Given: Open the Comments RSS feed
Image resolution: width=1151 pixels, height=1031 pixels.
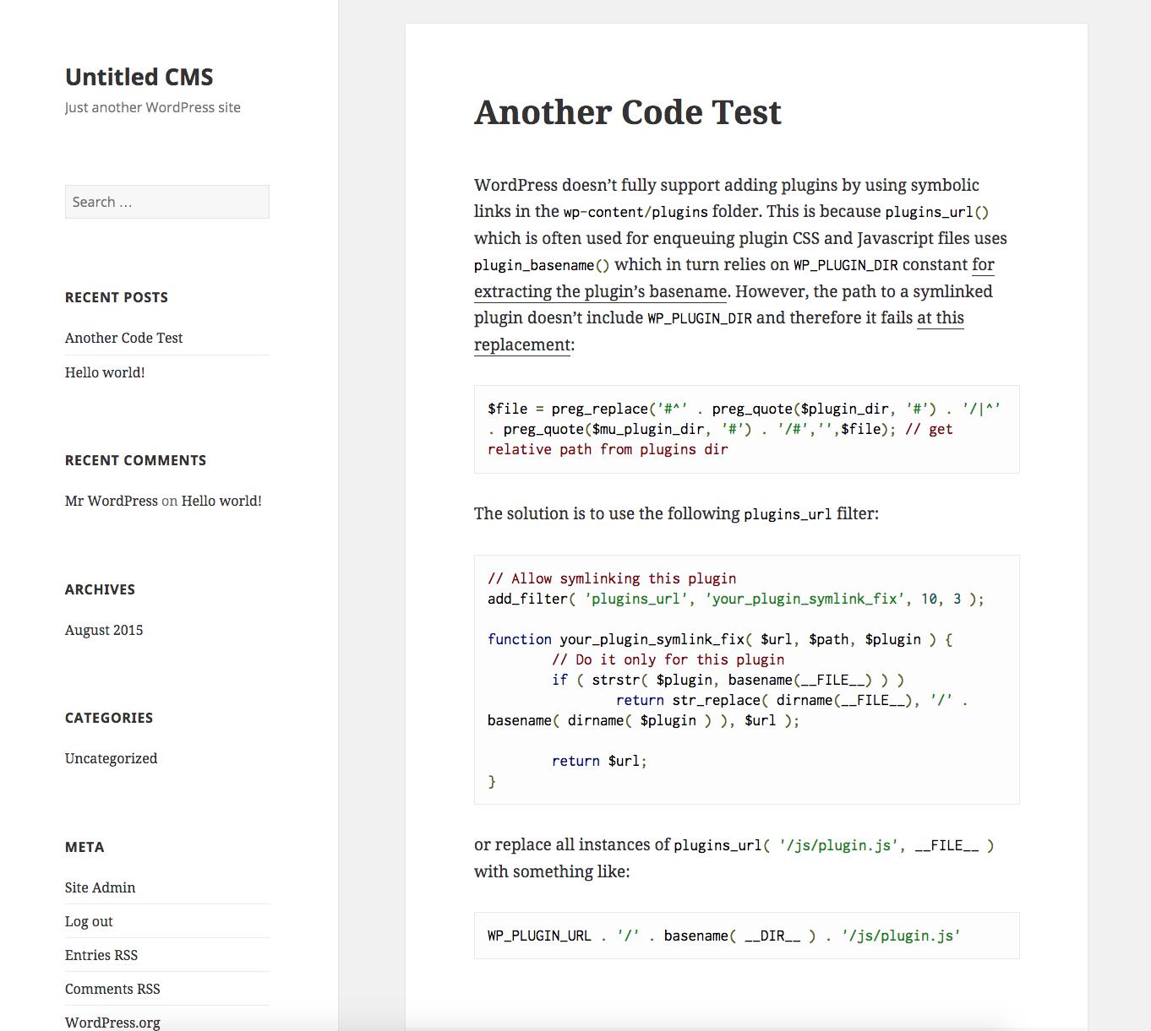Looking at the screenshot, I should (x=112, y=989).
